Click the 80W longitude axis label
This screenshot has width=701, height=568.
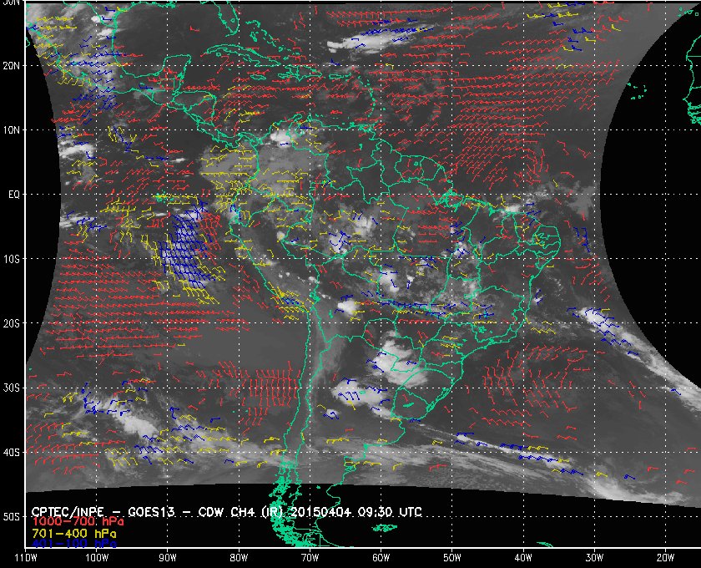coord(239,558)
